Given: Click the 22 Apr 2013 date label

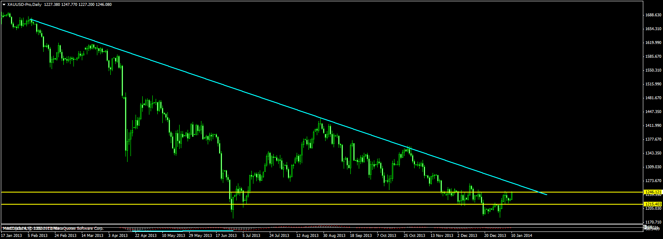Looking at the screenshot, I should tap(146, 236).
